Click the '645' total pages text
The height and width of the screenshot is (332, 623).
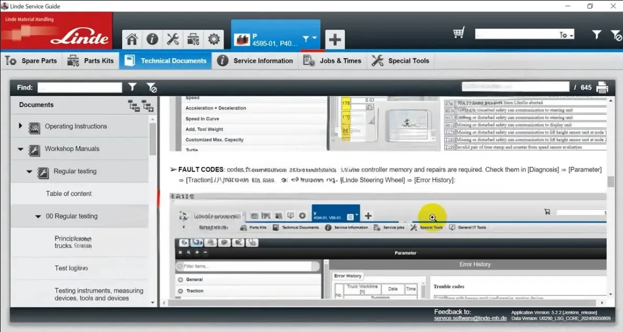click(x=586, y=87)
